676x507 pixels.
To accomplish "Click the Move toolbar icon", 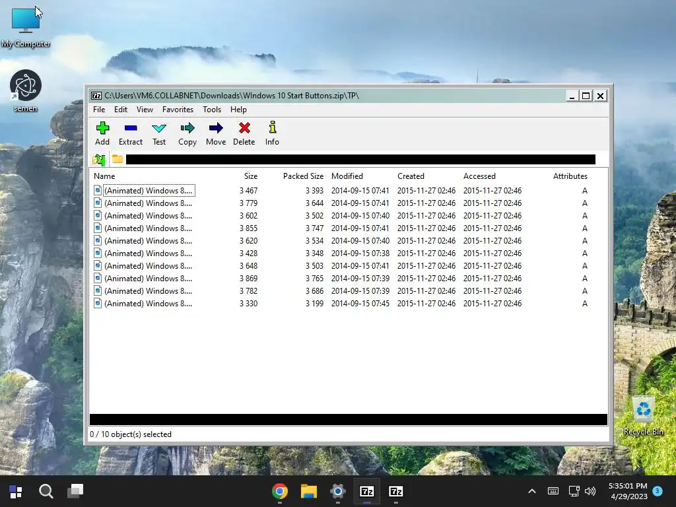I will [x=216, y=133].
